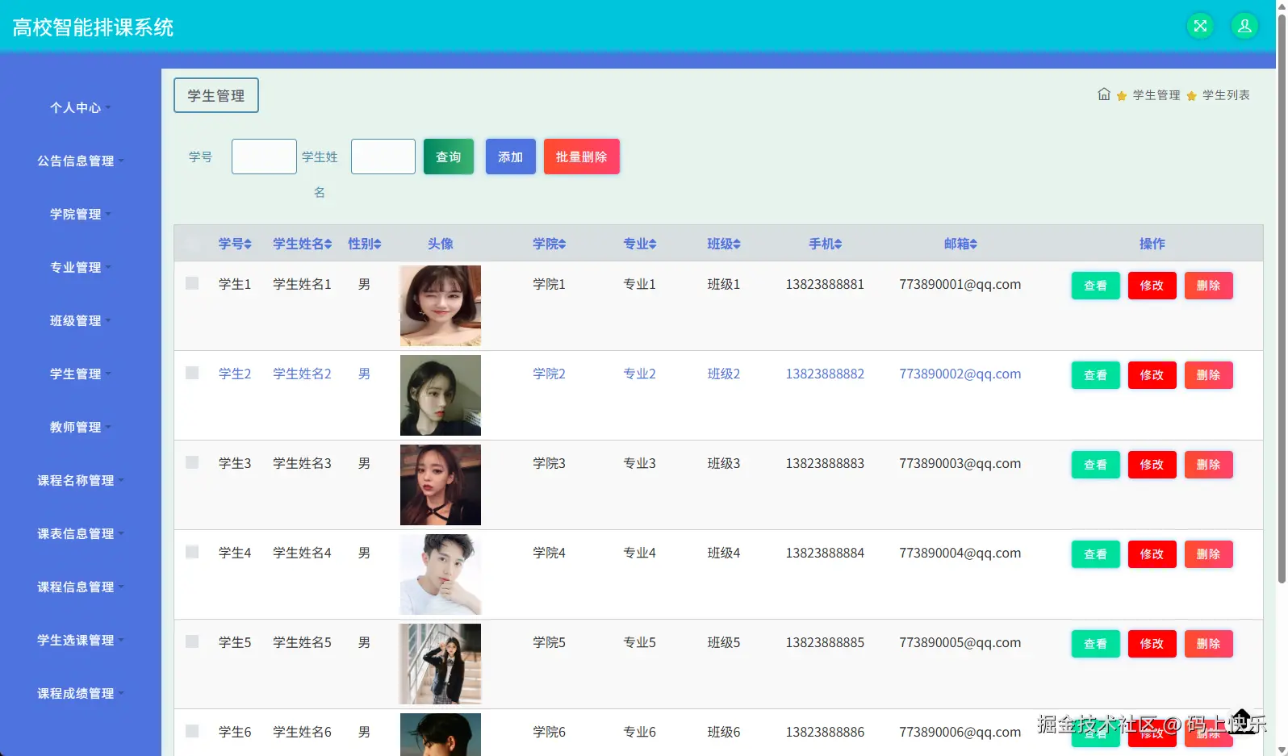Click the 专业5 cell

[x=639, y=642]
